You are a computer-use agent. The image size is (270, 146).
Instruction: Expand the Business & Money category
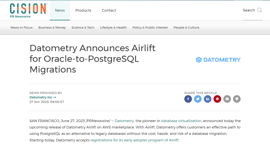52,27
